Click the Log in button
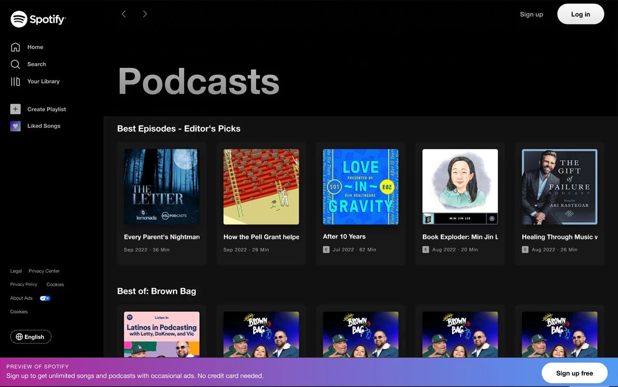The width and height of the screenshot is (618, 387). point(580,14)
